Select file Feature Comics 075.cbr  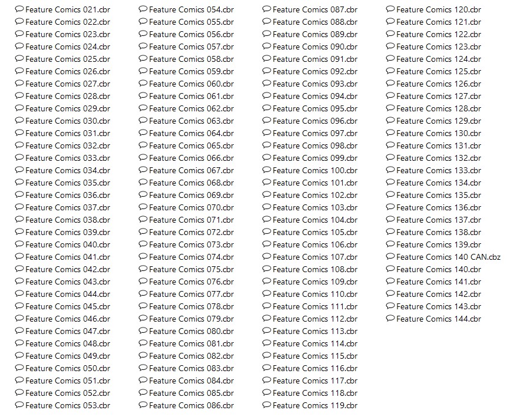coord(191,270)
